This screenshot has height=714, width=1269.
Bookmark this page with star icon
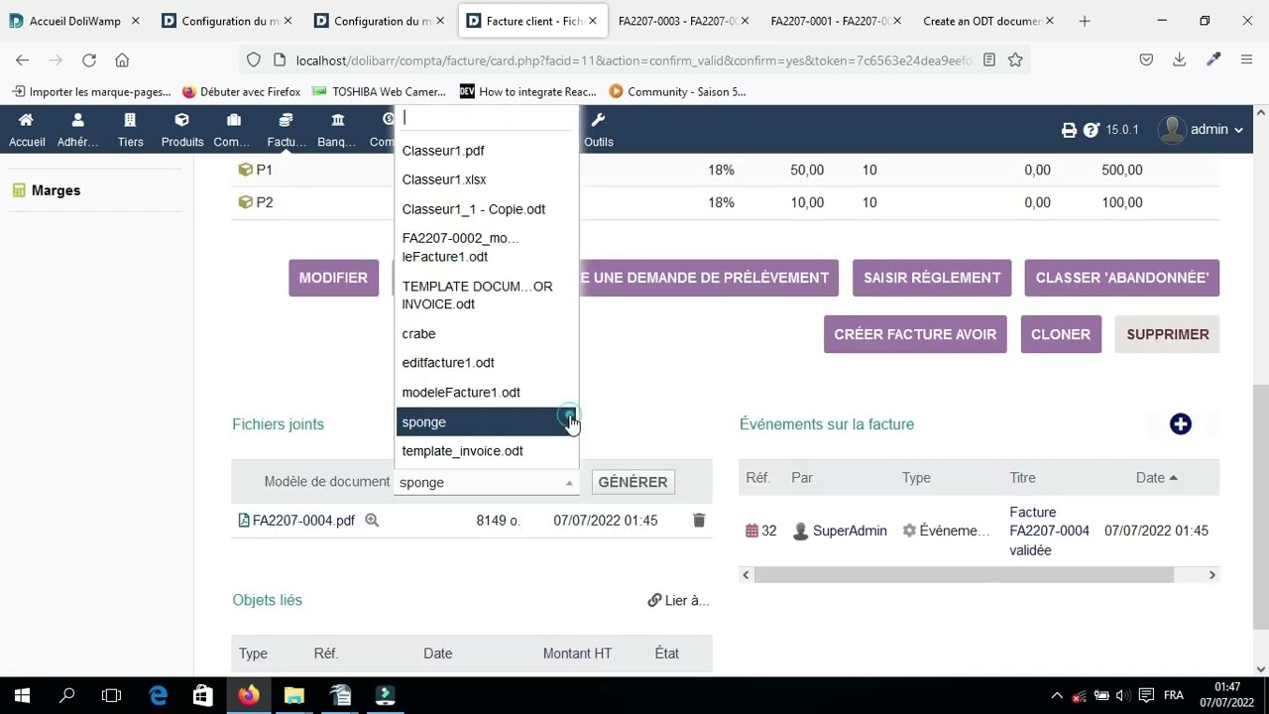[x=1015, y=60]
